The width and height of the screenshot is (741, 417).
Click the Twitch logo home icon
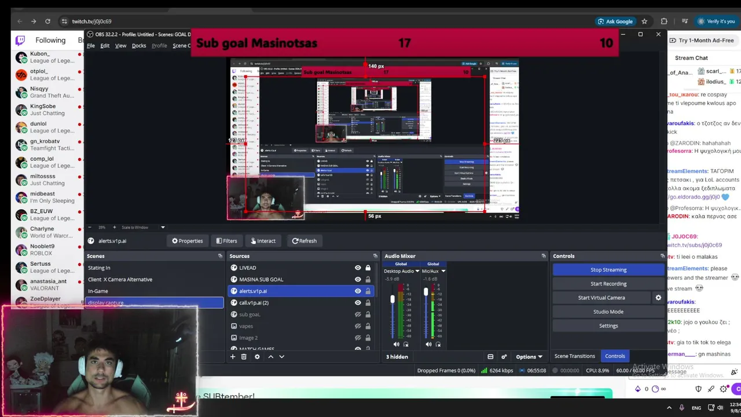point(20,41)
